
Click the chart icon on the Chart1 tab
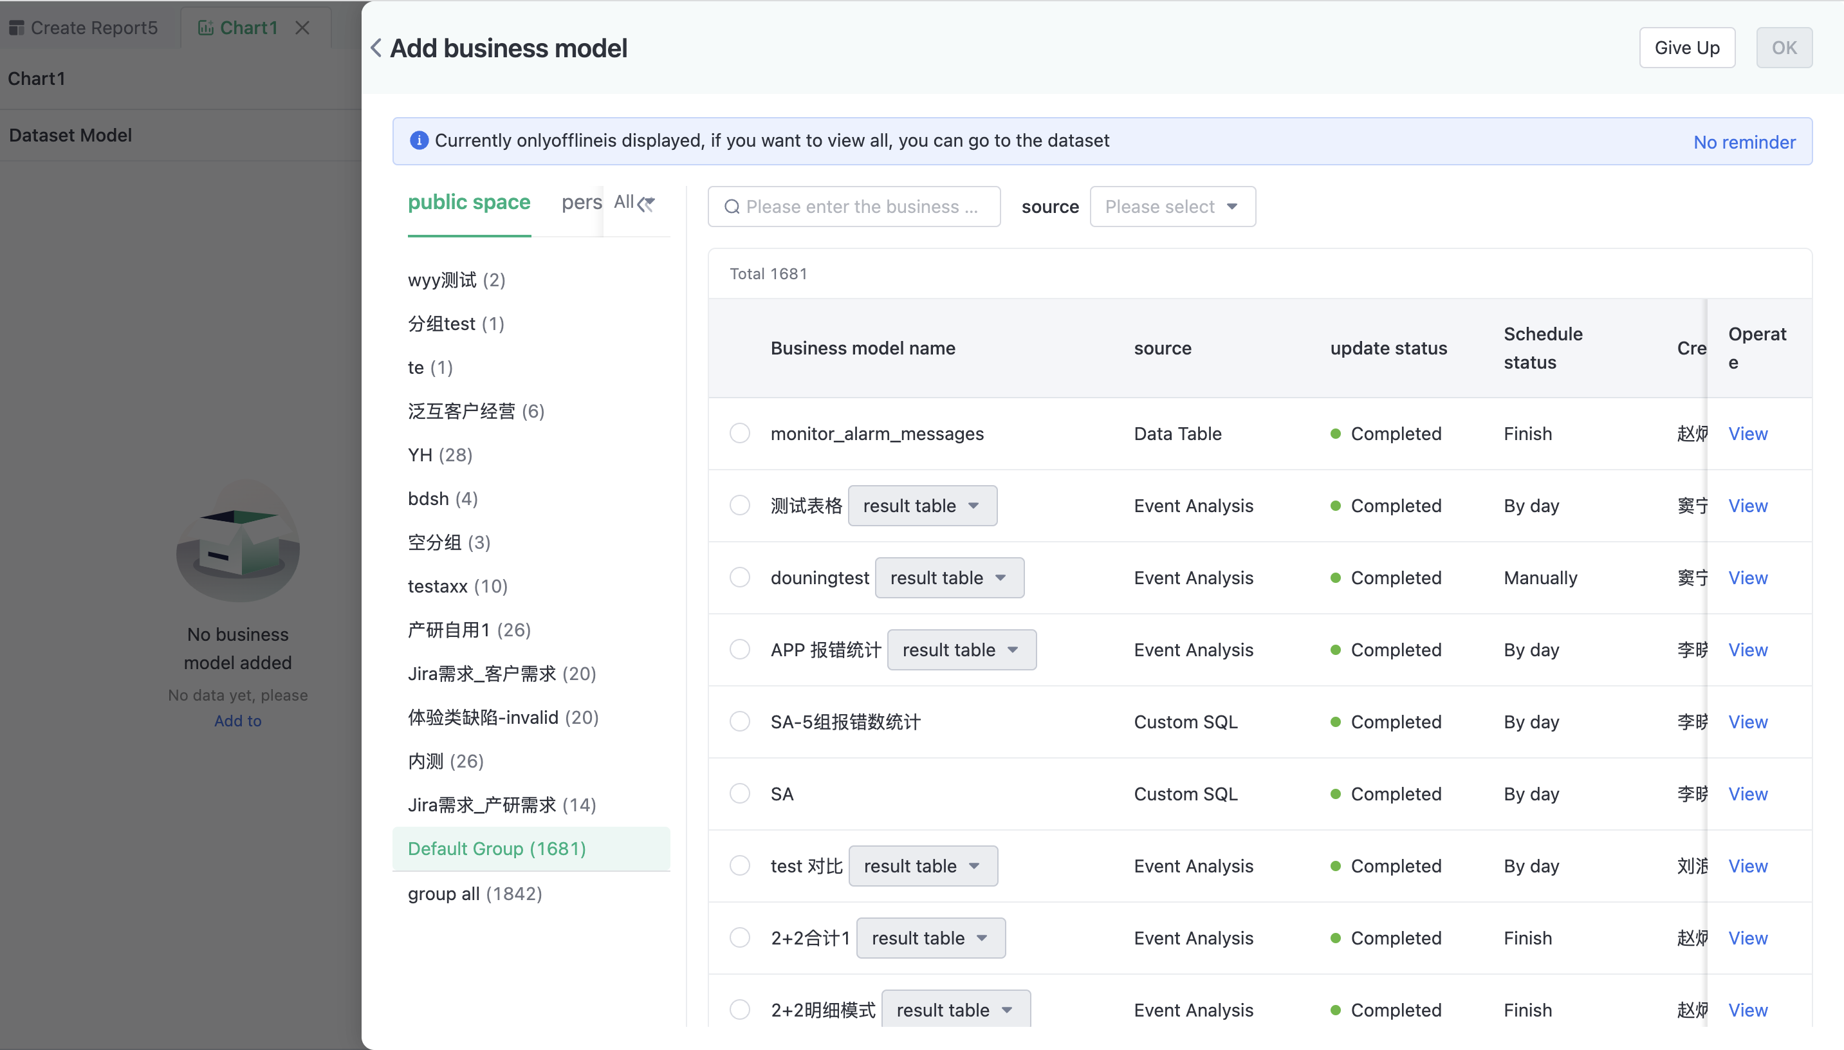tap(207, 26)
